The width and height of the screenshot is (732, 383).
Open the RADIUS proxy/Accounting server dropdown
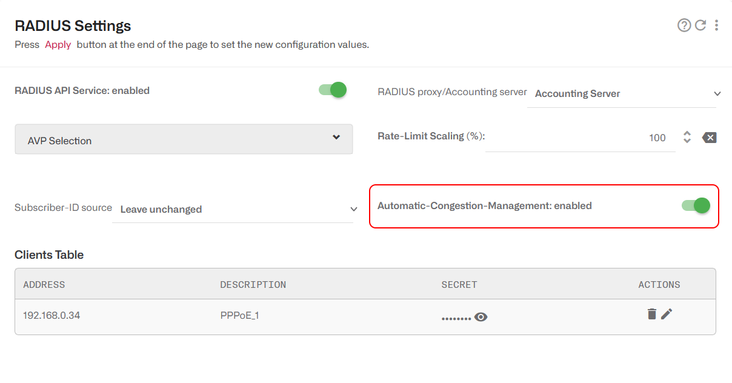(x=622, y=93)
